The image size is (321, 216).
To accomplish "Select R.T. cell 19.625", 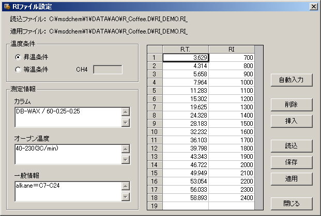I will (x=186, y=107).
